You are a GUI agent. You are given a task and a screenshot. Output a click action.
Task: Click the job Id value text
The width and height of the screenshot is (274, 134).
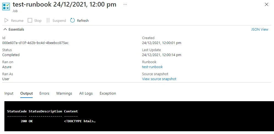(x=35, y=43)
